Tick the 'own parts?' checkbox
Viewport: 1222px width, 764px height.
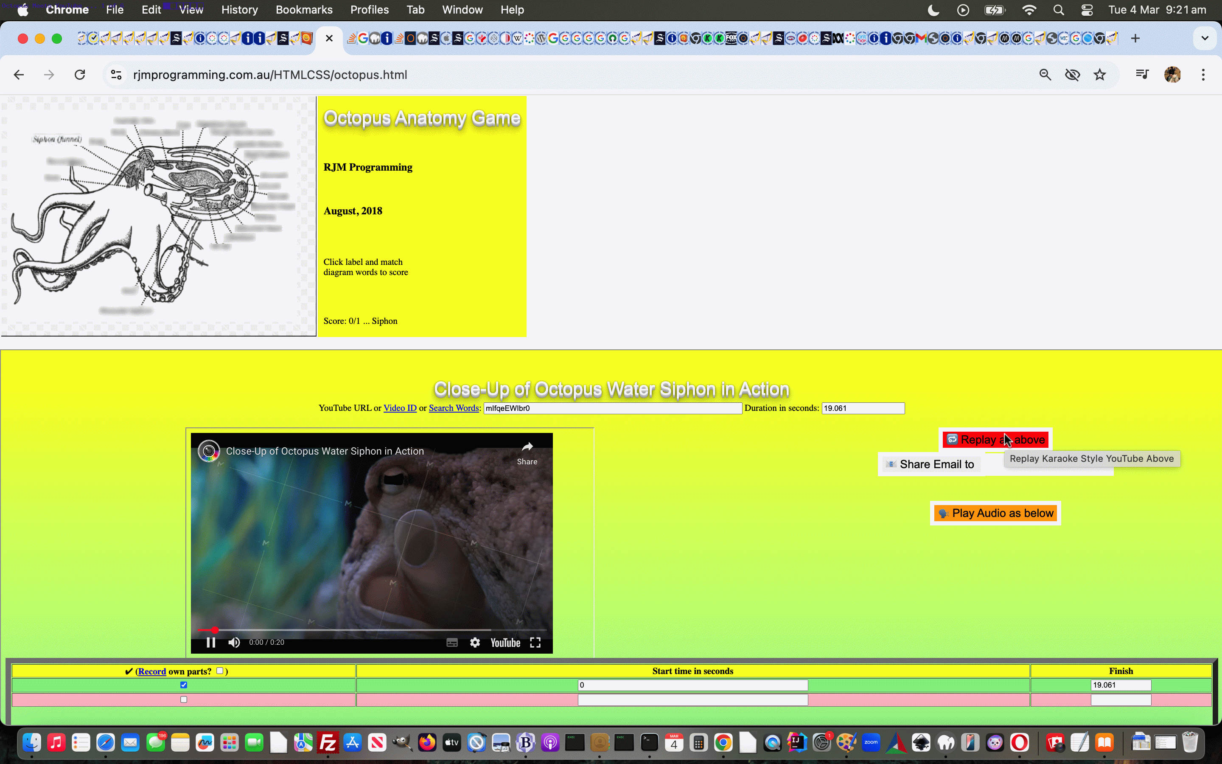pos(220,671)
